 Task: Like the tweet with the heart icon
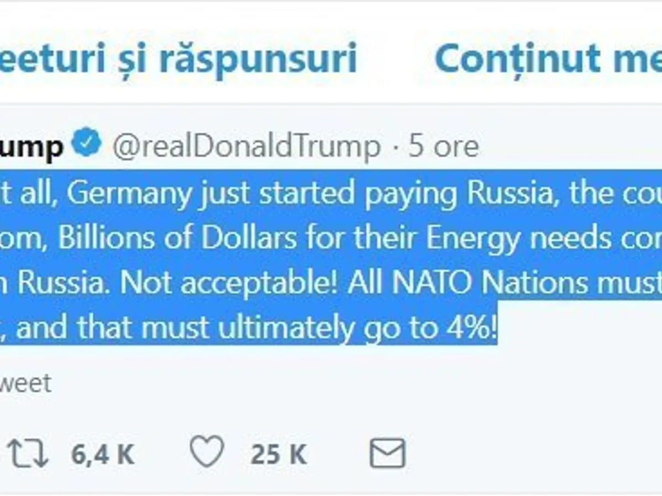(207, 452)
